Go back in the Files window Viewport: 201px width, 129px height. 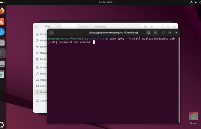coord(66,26)
